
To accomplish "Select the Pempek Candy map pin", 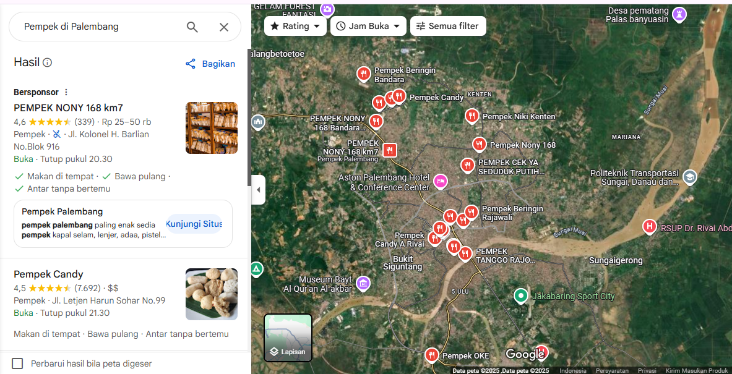I will click(398, 96).
